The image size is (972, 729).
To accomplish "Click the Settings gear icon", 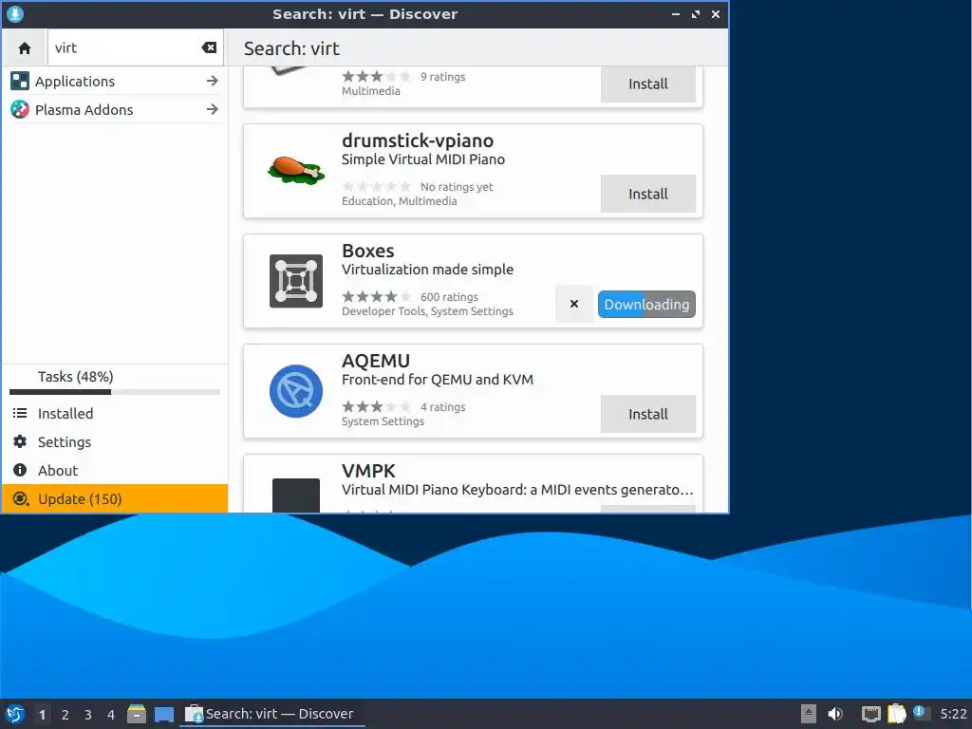I will pos(20,442).
